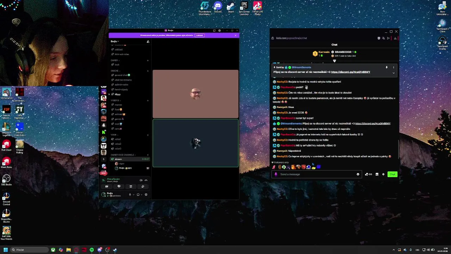Open TikTok LIVE Studio shortcut
451x254 pixels.
click(258, 8)
